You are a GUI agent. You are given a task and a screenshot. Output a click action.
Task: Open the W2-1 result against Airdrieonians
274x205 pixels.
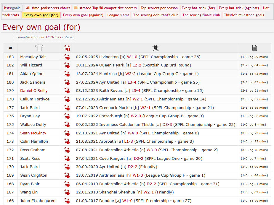[x=138, y=99]
